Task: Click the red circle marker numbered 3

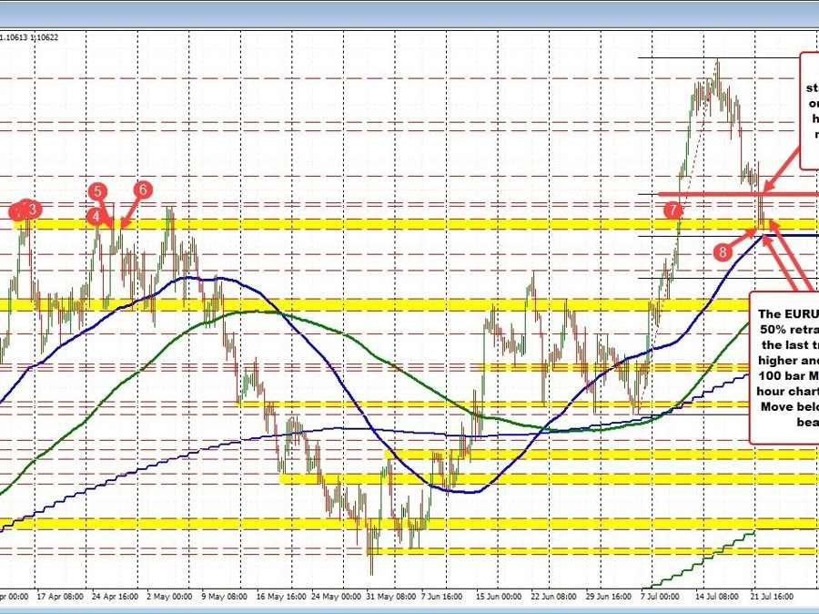Action: pos(33,210)
